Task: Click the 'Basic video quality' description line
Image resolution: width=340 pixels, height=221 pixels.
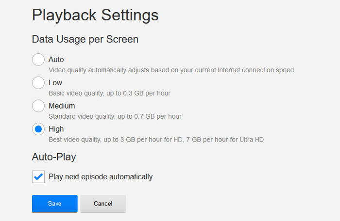Action: pyautogui.click(x=109, y=93)
